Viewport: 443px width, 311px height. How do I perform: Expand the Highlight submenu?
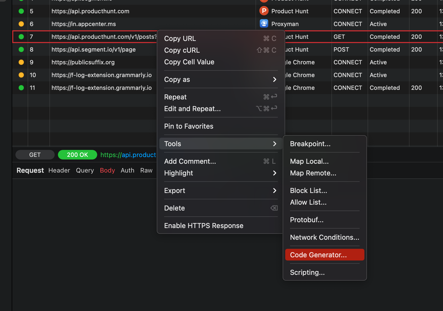(x=178, y=173)
